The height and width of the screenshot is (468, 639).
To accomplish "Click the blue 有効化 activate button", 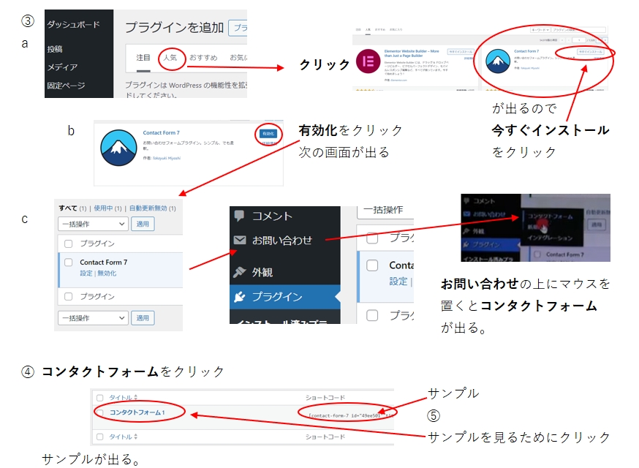I will coord(267,133).
